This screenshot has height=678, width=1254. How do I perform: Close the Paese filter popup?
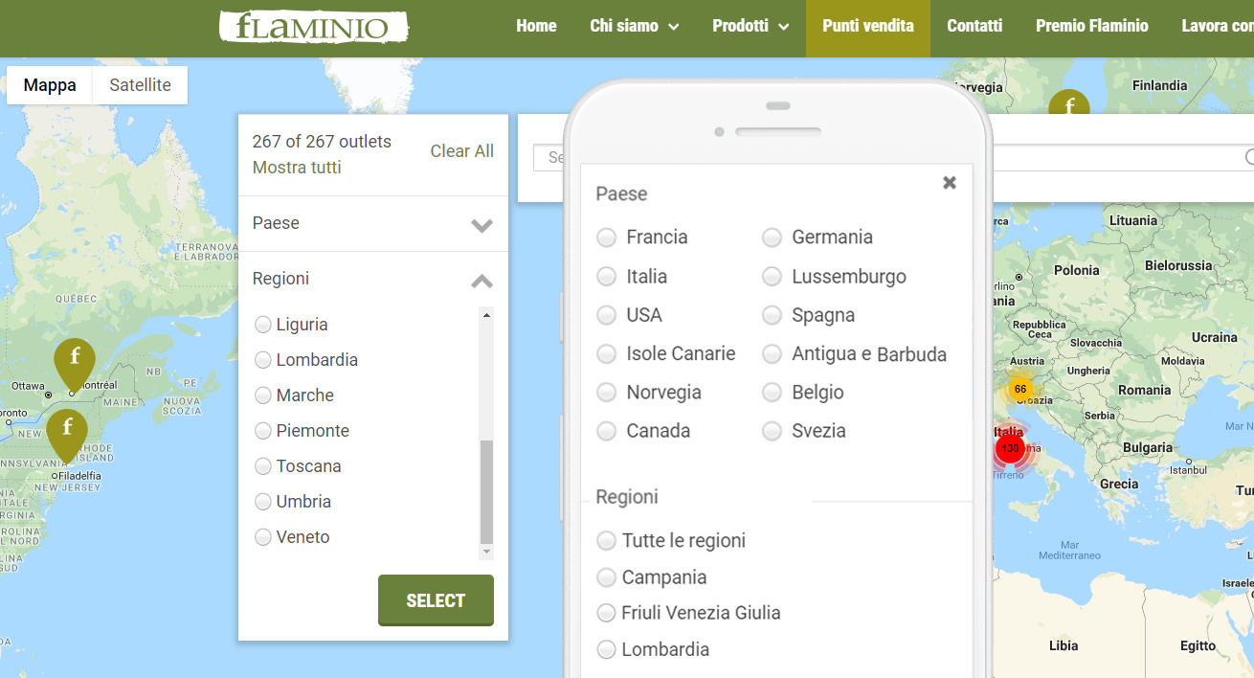949,183
